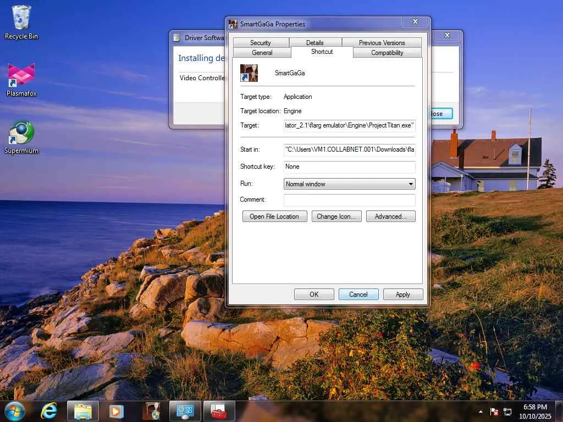Click the network tray icon
This screenshot has width=563, height=422.
[x=507, y=412]
